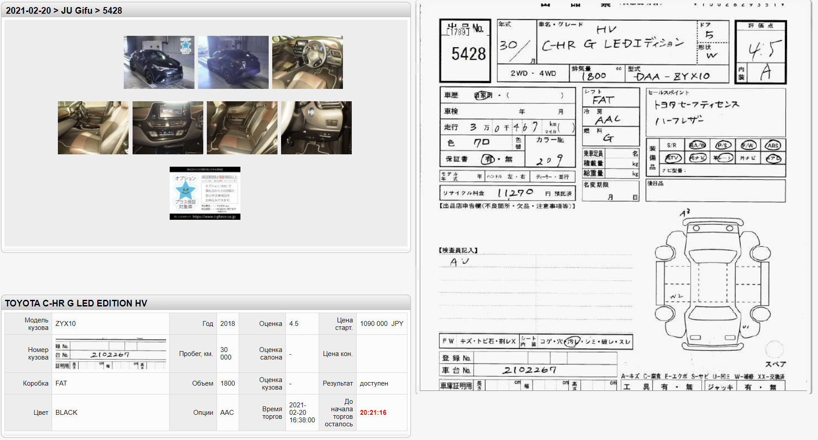
Task: Click the Пробег, км. label
Action: pyautogui.click(x=196, y=354)
